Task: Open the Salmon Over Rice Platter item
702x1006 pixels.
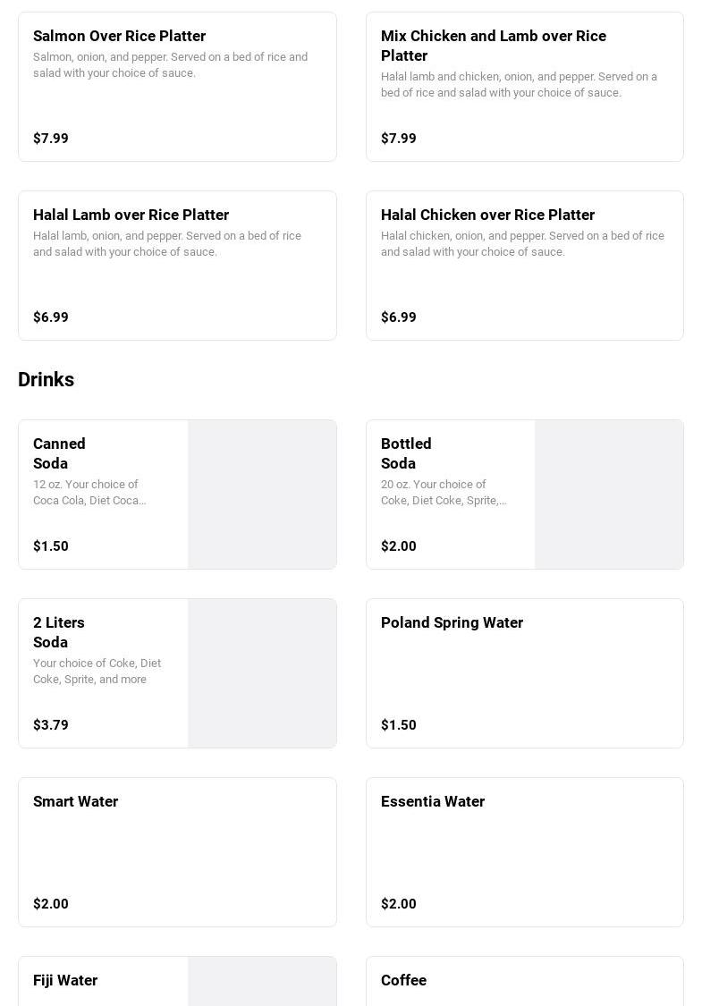Action: [177, 87]
